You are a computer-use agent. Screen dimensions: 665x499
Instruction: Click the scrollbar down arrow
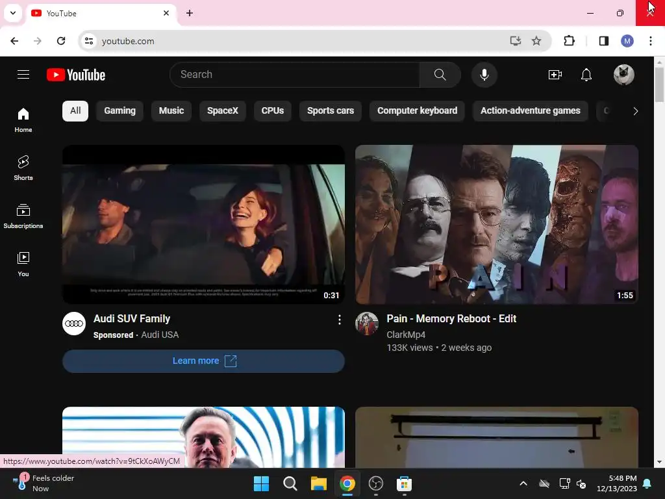coord(659,462)
